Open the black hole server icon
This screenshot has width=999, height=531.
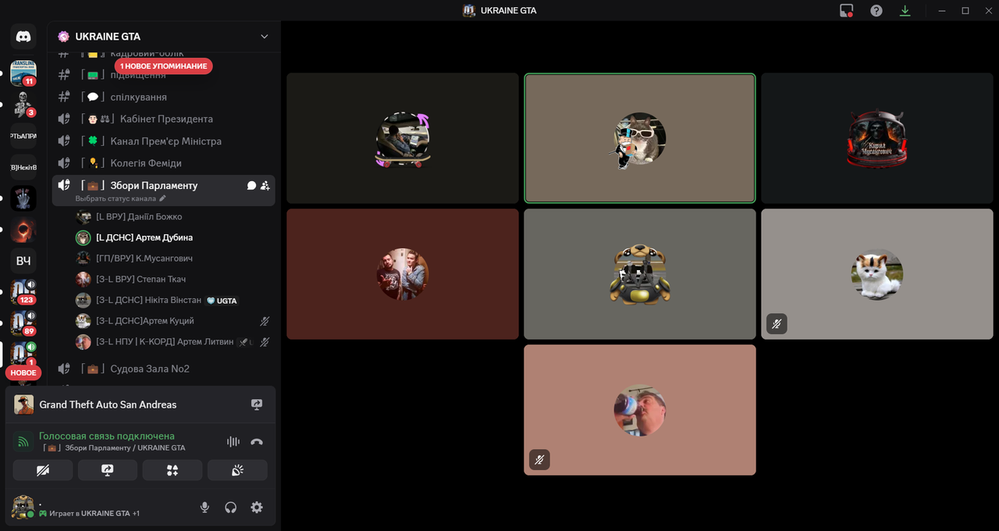[x=23, y=229]
